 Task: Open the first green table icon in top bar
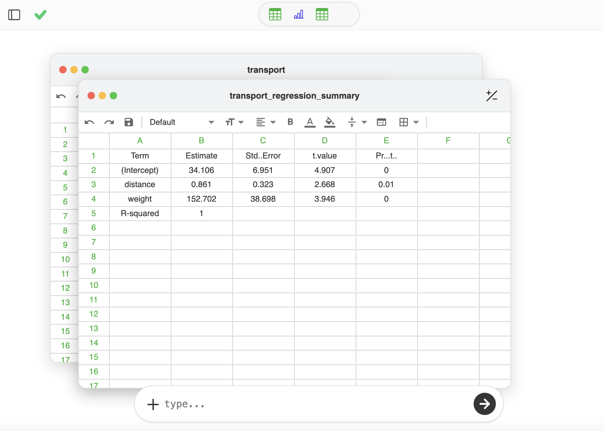point(275,14)
